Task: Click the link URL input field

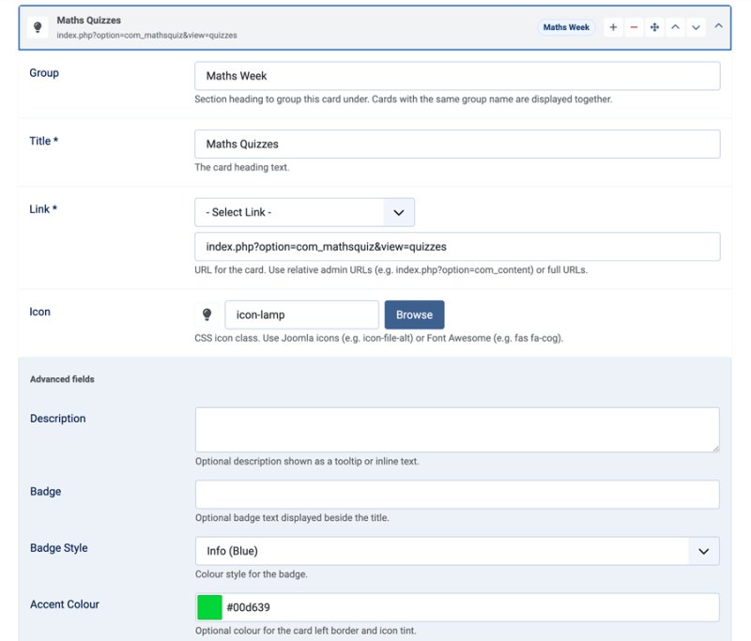Action: coord(457,247)
